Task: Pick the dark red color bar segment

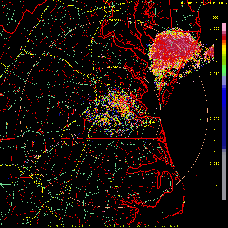Action: [x=224, y=35]
